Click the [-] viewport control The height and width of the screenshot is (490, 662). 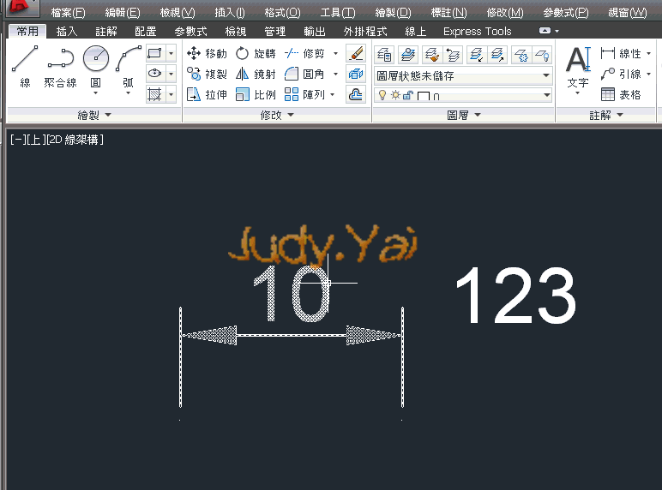pos(19,140)
